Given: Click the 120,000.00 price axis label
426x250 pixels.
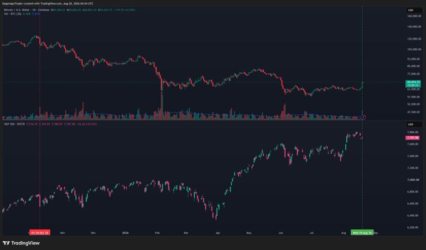Looking at the screenshot, I should (x=414, y=39).
